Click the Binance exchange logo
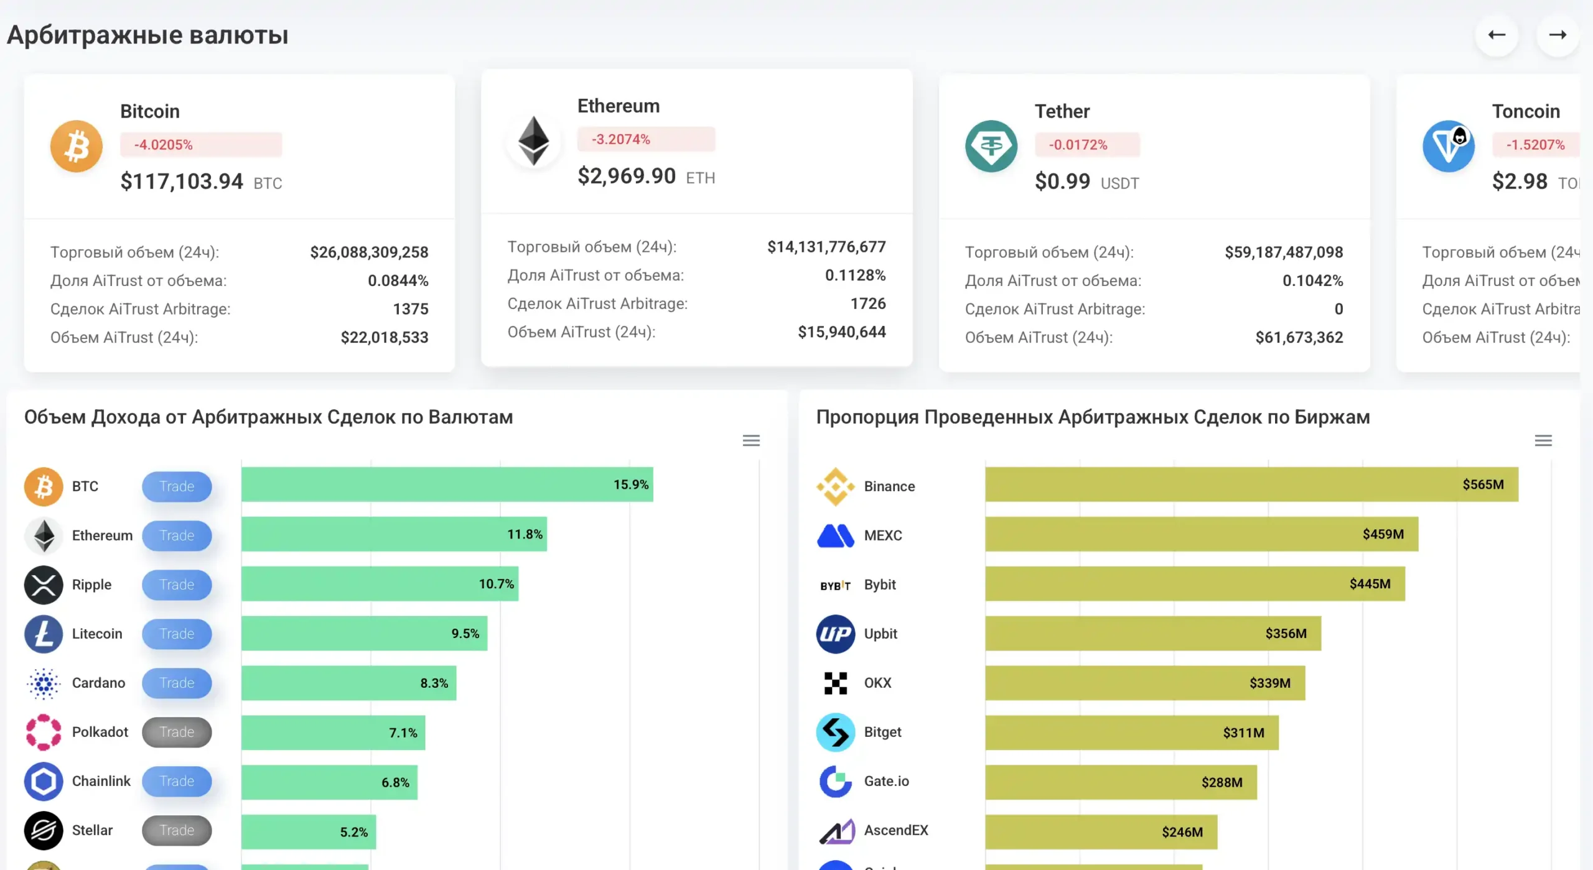Image resolution: width=1593 pixels, height=870 pixels. 836,486
